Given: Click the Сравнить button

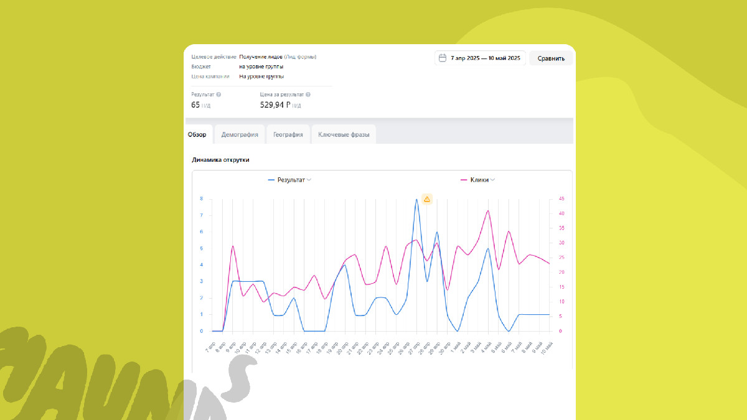Looking at the screenshot, I should (551, 58).
